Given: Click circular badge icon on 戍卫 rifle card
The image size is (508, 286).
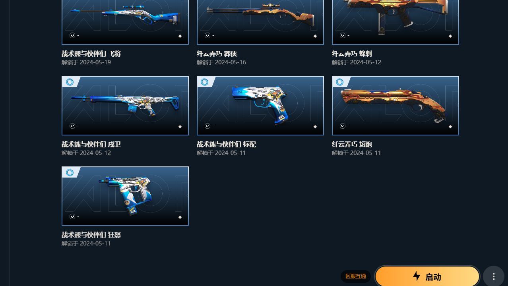Looking at the screenshot, I should (70, 82).
